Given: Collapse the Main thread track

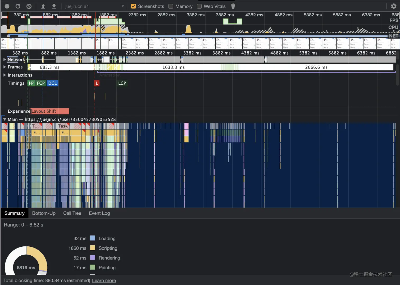Looking at the screenshot, I should click(x=5, y=119).
